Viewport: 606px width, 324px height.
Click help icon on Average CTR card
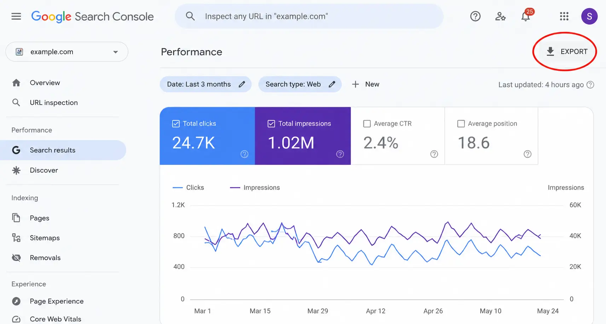pos(434,154)
